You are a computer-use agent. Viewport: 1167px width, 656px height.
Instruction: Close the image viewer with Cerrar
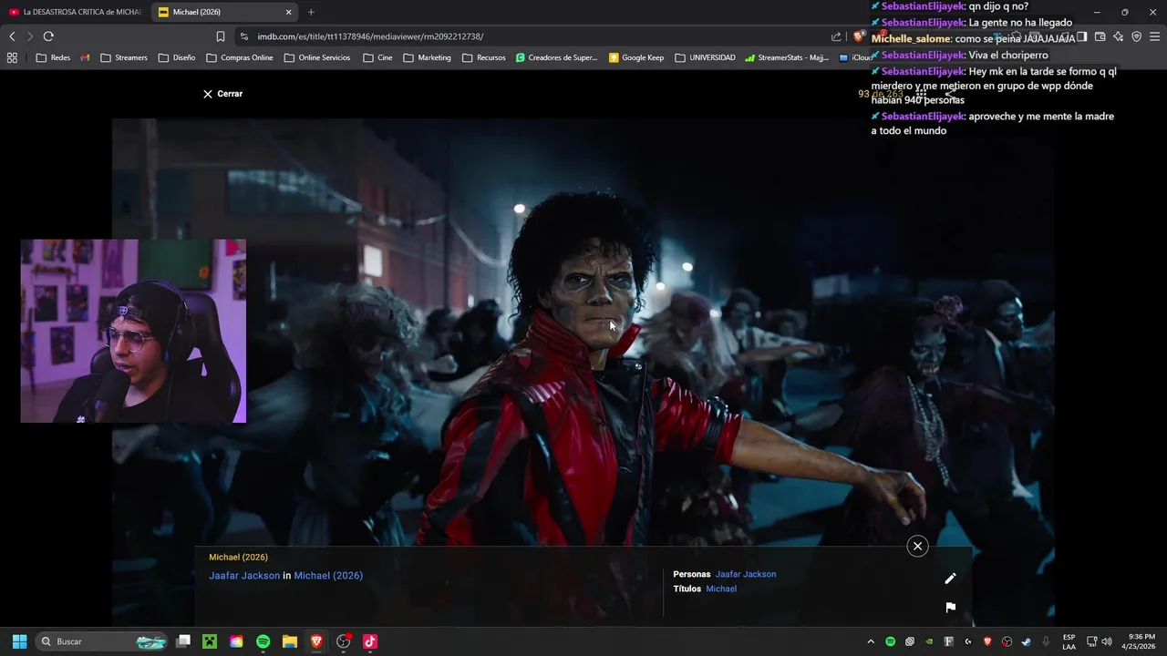(x=222, y=94)
